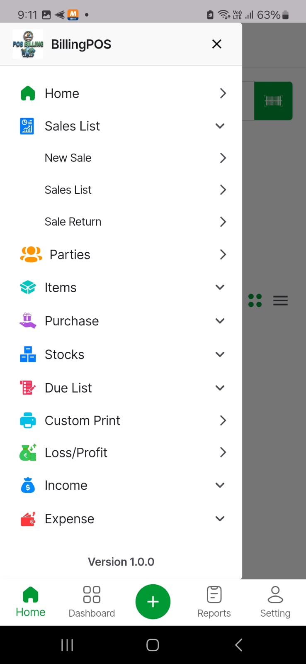Tap the Loss/Profit money bag icon
This screenshot has height=664, width=306.
tap(28, 452)
